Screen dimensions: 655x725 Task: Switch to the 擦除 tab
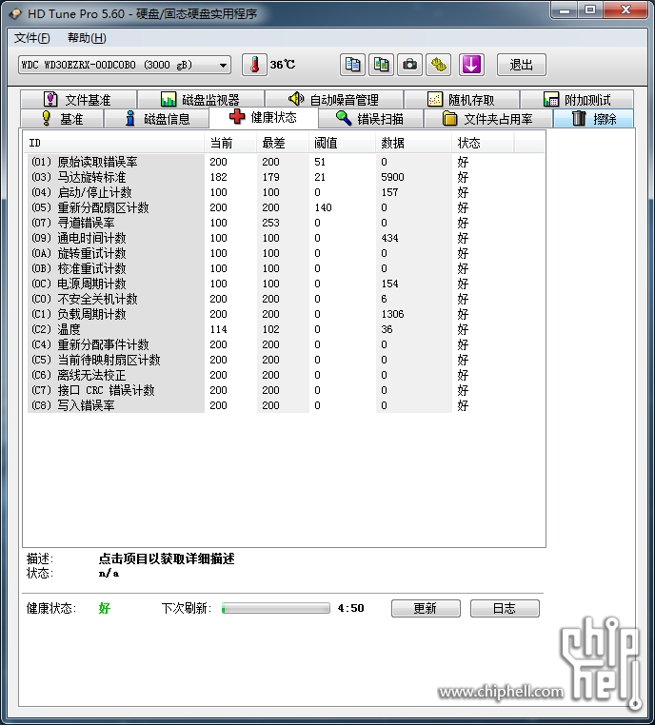pyautogui.click(x=594, y=119)
